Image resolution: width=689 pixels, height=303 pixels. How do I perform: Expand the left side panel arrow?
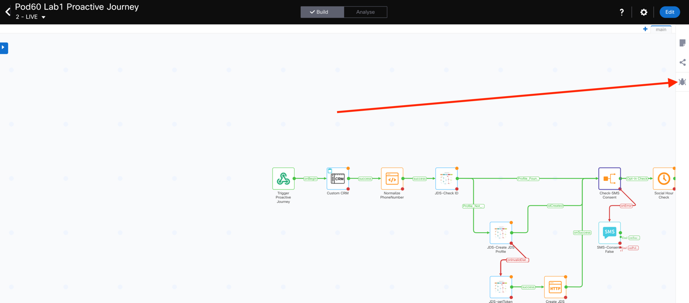tap(3, 48)
